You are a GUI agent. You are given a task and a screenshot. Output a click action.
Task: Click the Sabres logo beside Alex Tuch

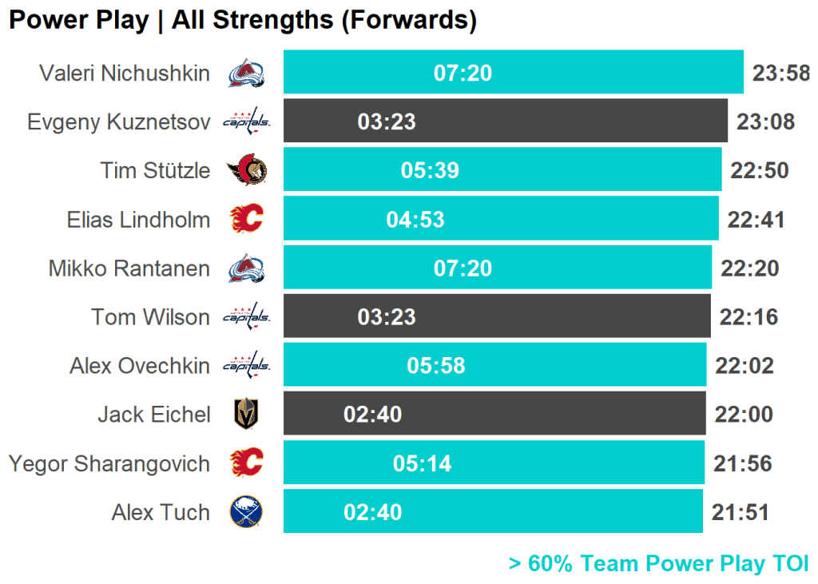tap(246, 512)
